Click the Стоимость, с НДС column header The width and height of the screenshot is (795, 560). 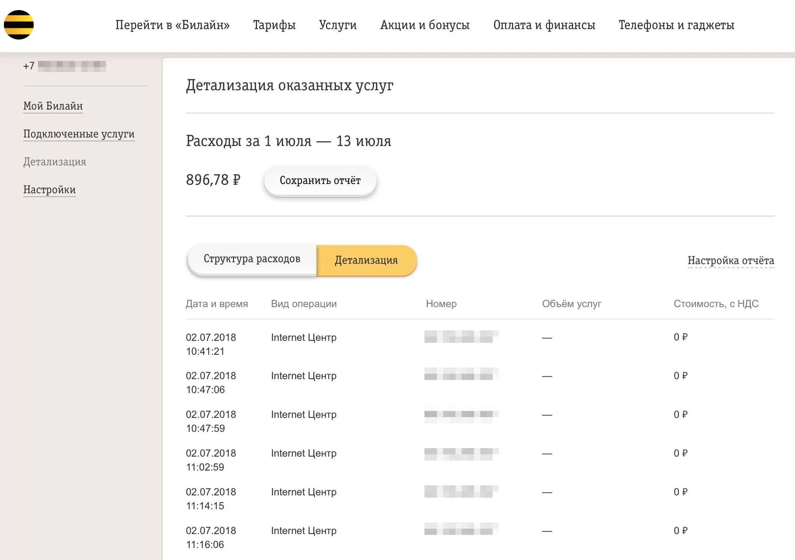coord(716,304)
